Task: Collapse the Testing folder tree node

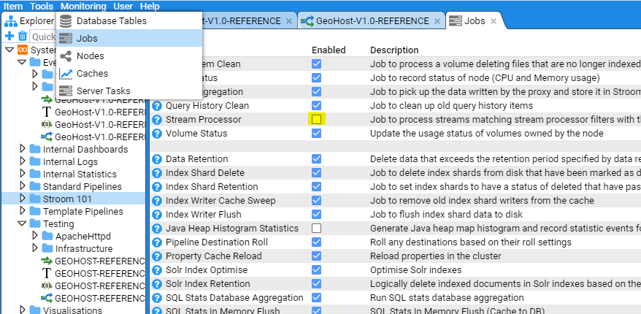Action: 22,223
